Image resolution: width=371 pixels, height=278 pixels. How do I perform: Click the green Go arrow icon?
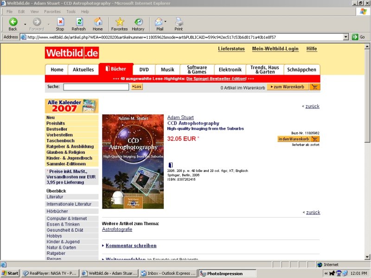coord(355,37)
